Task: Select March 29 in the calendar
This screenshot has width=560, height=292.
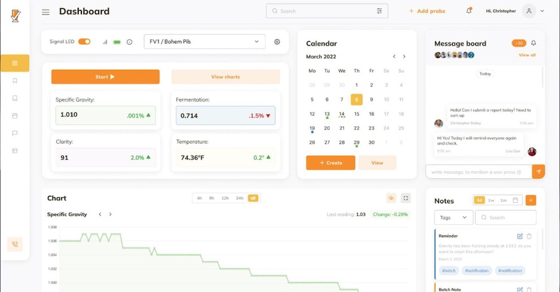Action: coord(357,143)
